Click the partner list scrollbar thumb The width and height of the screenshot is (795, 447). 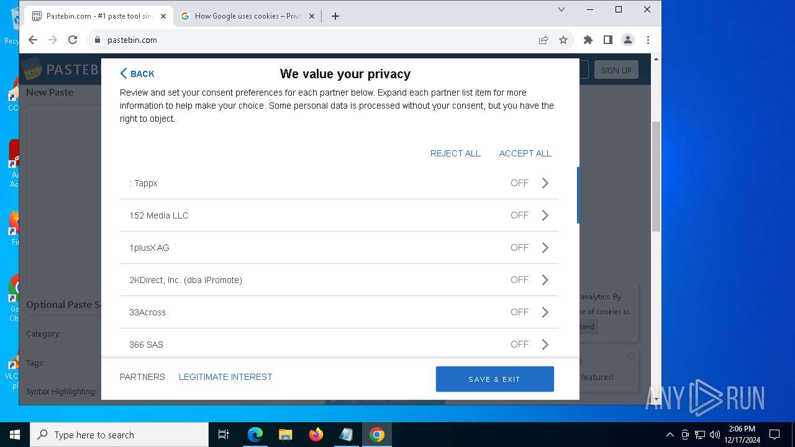578,195
